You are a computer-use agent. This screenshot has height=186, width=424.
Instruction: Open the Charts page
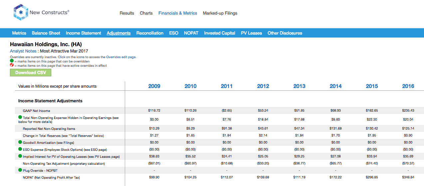coord(146,13)
